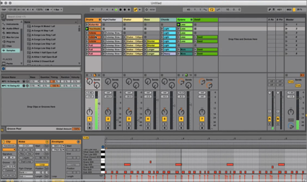Click the Epiano track header
Screen dimensions: 307x182
pos(185,20)
